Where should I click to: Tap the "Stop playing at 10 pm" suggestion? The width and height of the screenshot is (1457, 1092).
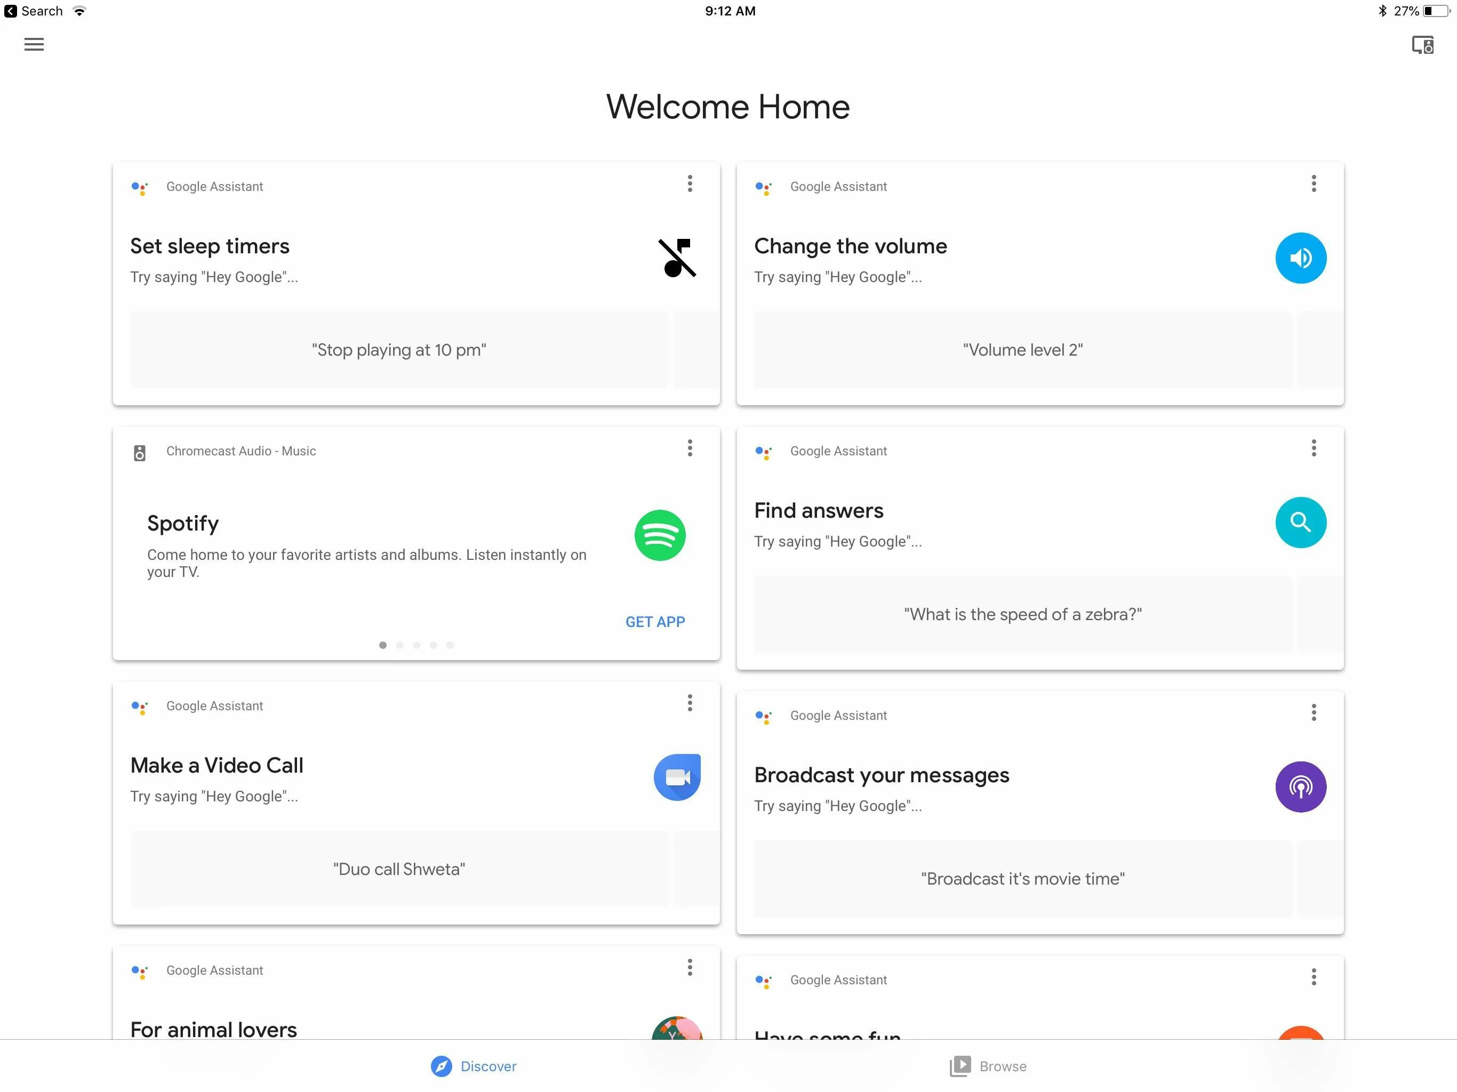click(x=398, y=350)
